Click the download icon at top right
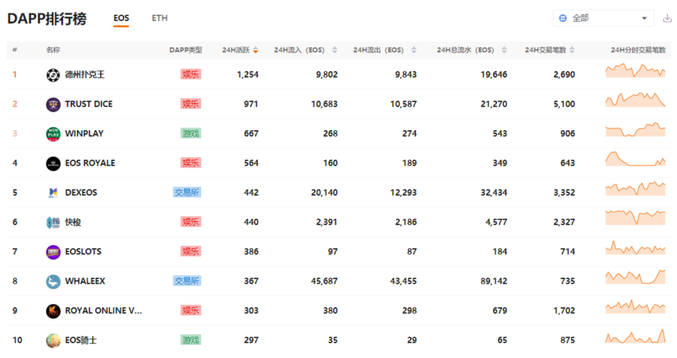 point(667,18)
